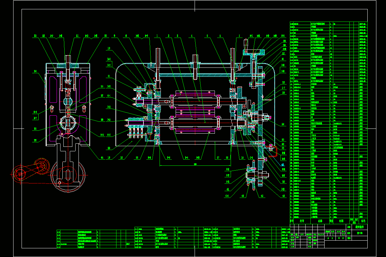Viewport: 386px width, 257px height.
Task: Select callout label 11 on the left
Action: [109, 76]
